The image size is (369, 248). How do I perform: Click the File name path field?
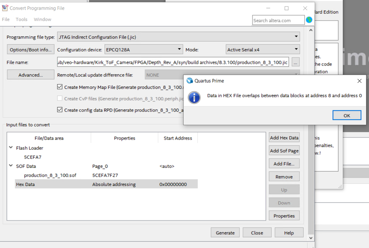click(x=173, y=62)
